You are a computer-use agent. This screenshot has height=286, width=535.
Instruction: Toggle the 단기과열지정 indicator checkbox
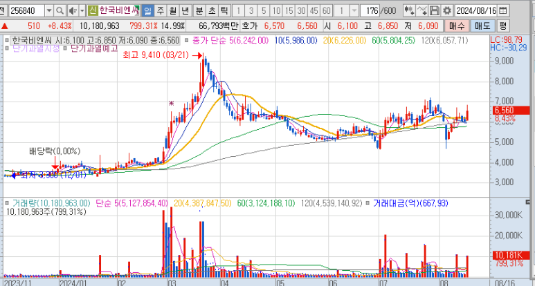(6, 48)
